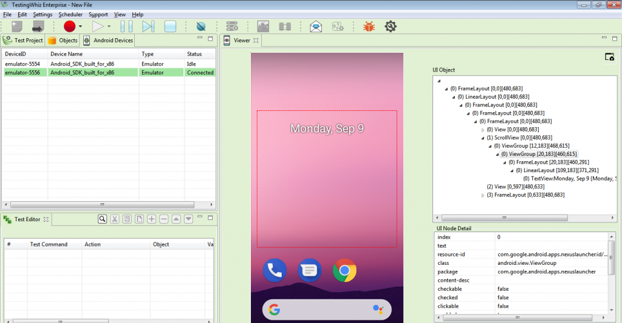Select the emulator-5554 device row
Image resolution: width=622 pixels, height=323 pixels.
pyautogui.click(x=109, y=64)
